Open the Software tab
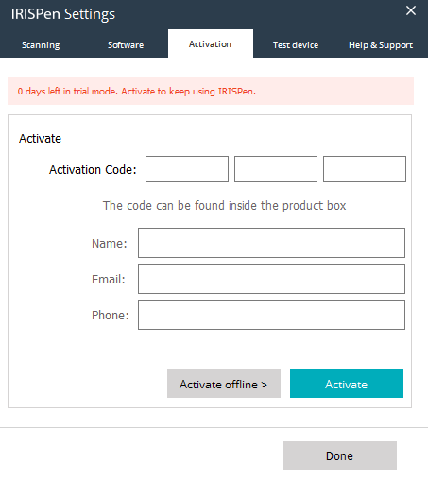This screenshot has width=428, height=481. pyautogui.click(x=126, y=45)
